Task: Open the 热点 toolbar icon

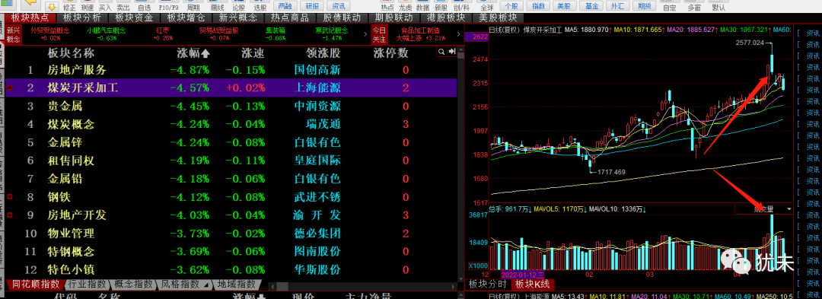Action: 387,6
